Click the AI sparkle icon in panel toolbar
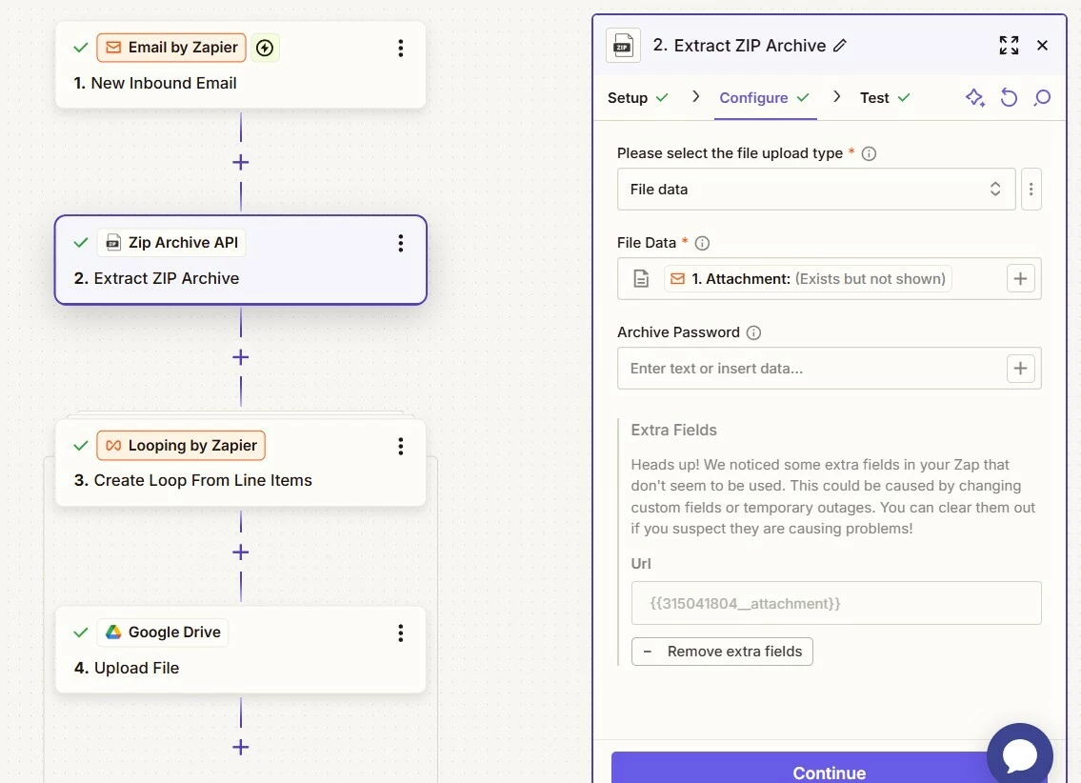The width and height of the screenshot is (1081, 783). [975, 98]
